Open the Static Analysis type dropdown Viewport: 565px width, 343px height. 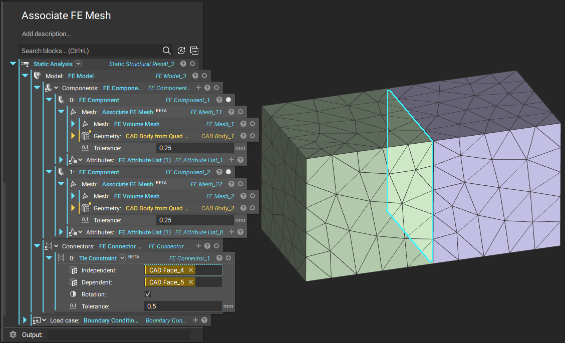point(78,64)
